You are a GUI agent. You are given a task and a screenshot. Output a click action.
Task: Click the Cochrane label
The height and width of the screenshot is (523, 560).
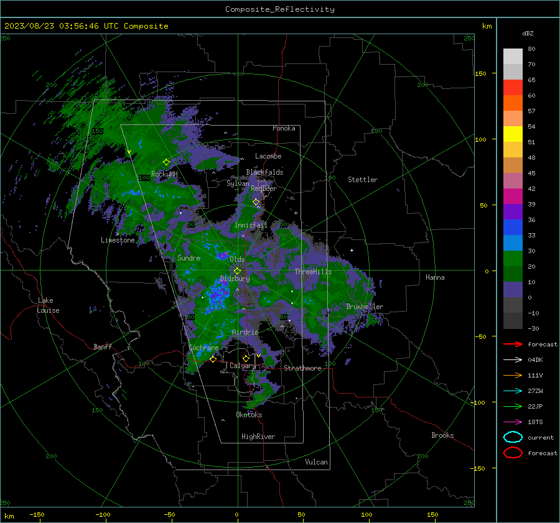coord(203,348)
